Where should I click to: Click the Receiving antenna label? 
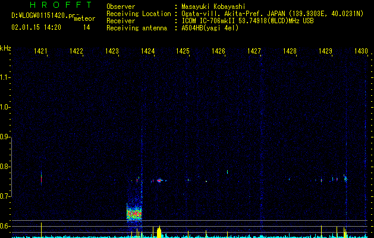click(137, 28)
